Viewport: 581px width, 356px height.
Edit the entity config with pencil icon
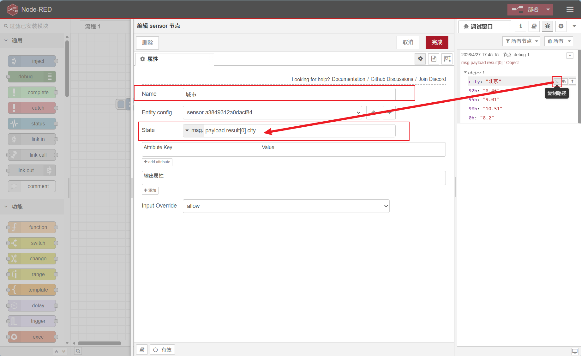tap(373, 112)
